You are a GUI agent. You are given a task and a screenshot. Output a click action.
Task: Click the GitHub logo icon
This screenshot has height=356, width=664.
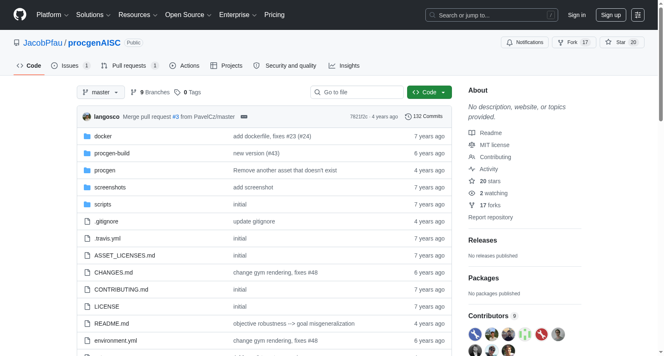tap(20, 15)
